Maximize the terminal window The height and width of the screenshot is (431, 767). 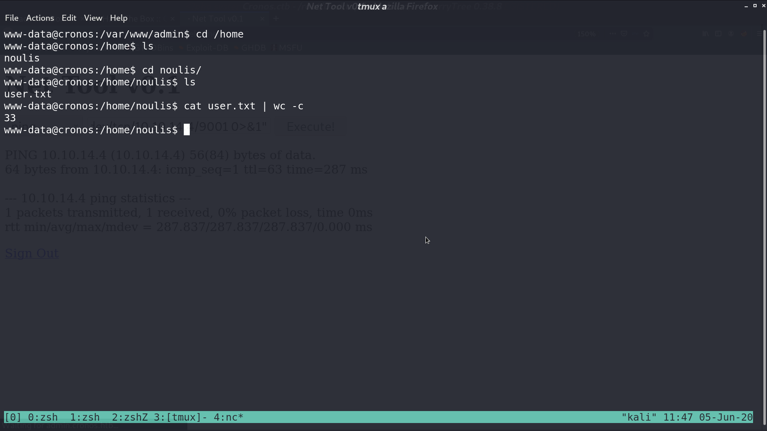point(755,6)
